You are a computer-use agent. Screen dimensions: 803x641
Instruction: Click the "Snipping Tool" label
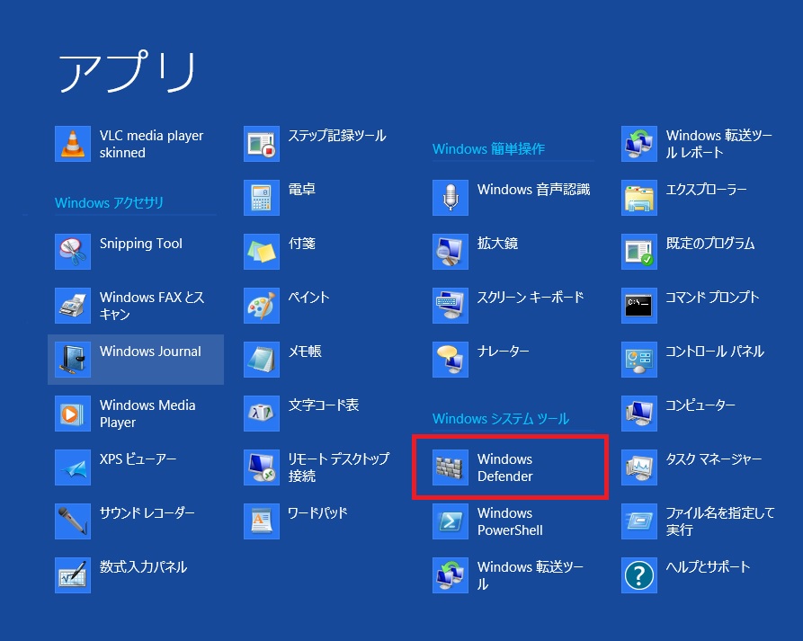click(141, 244)
